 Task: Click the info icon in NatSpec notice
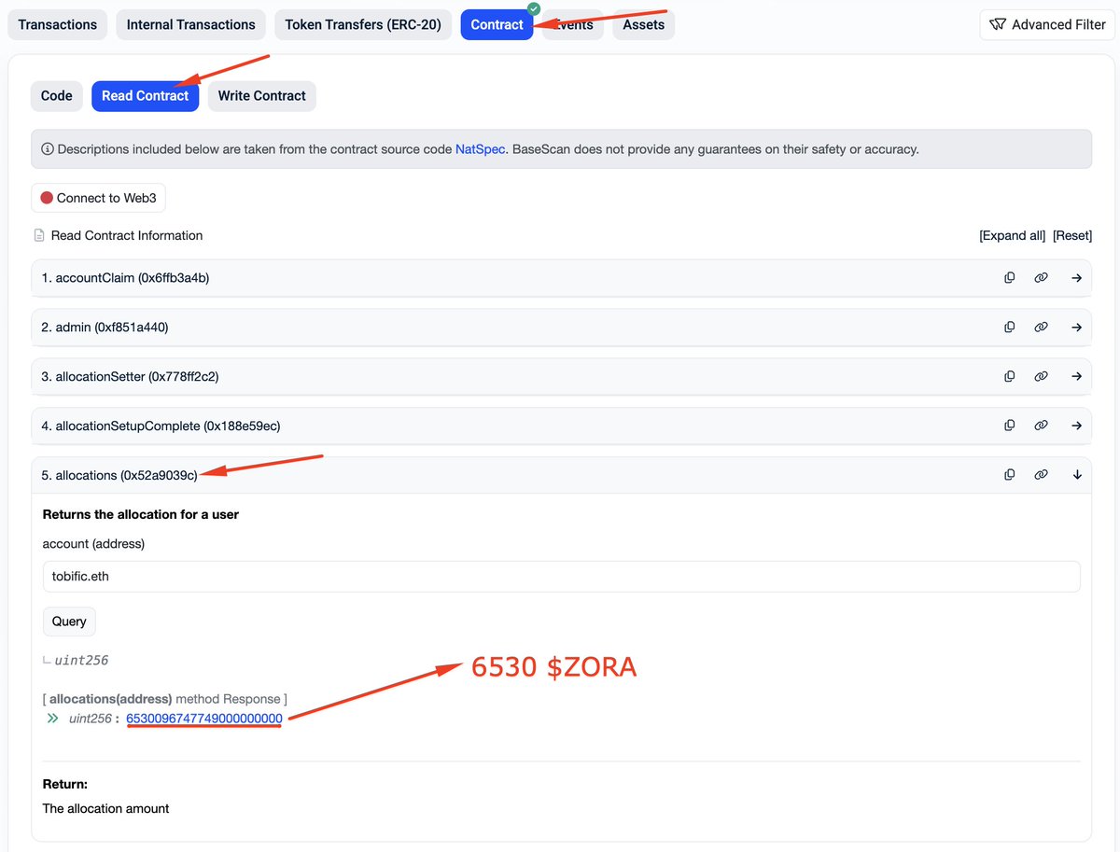(x=48, y=149)
